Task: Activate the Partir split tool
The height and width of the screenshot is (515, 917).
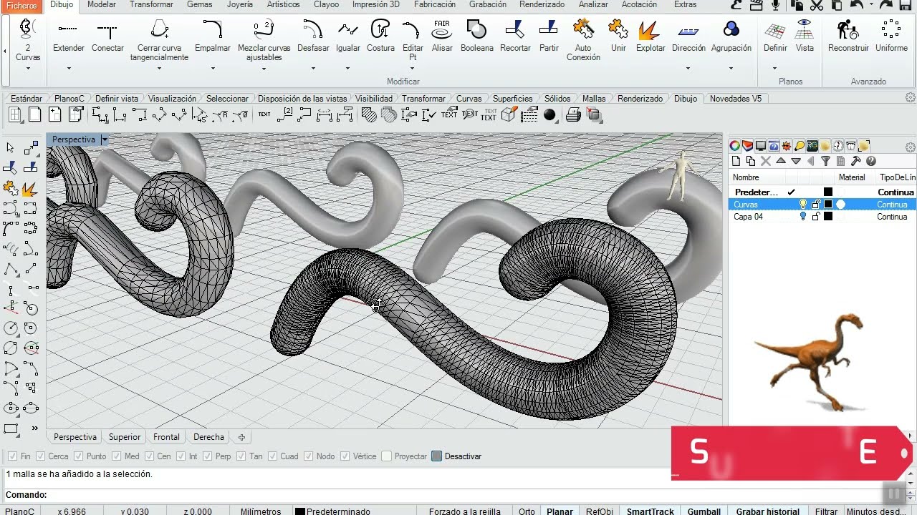Action: 549,36
